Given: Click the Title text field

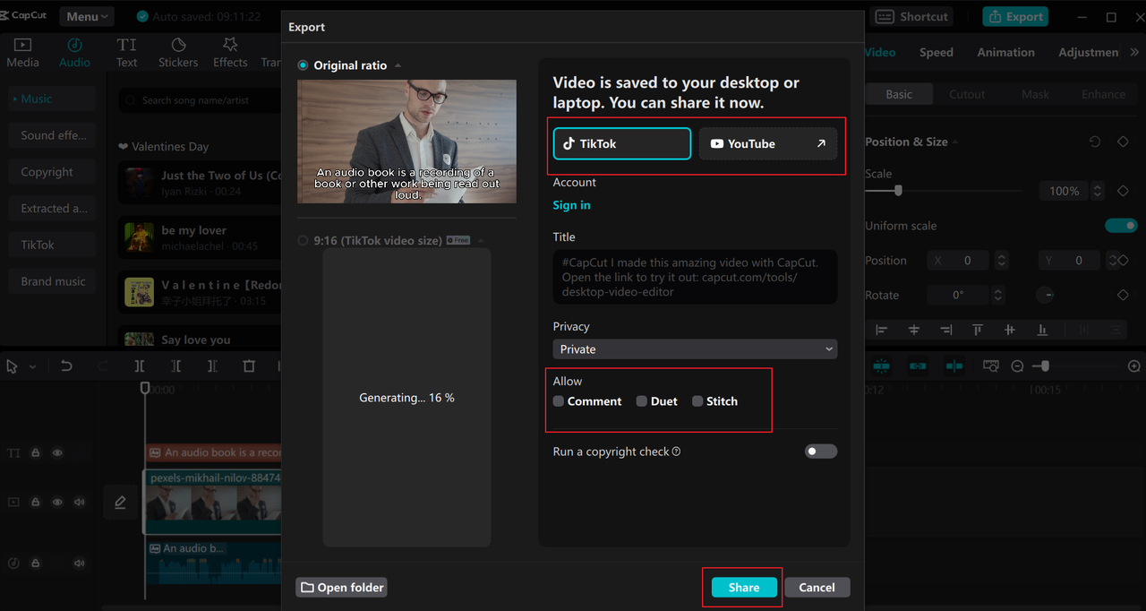Looking at the screenshot, I should 695,277.
